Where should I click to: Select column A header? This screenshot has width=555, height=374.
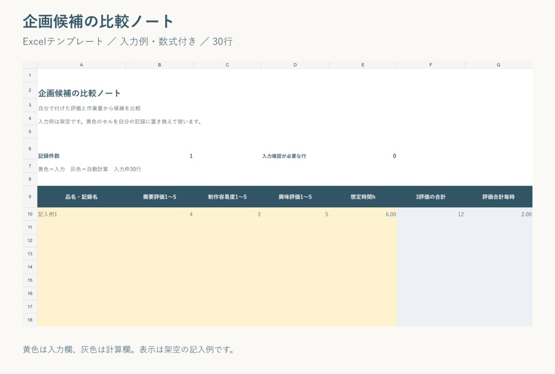click(x=81, y=65)
